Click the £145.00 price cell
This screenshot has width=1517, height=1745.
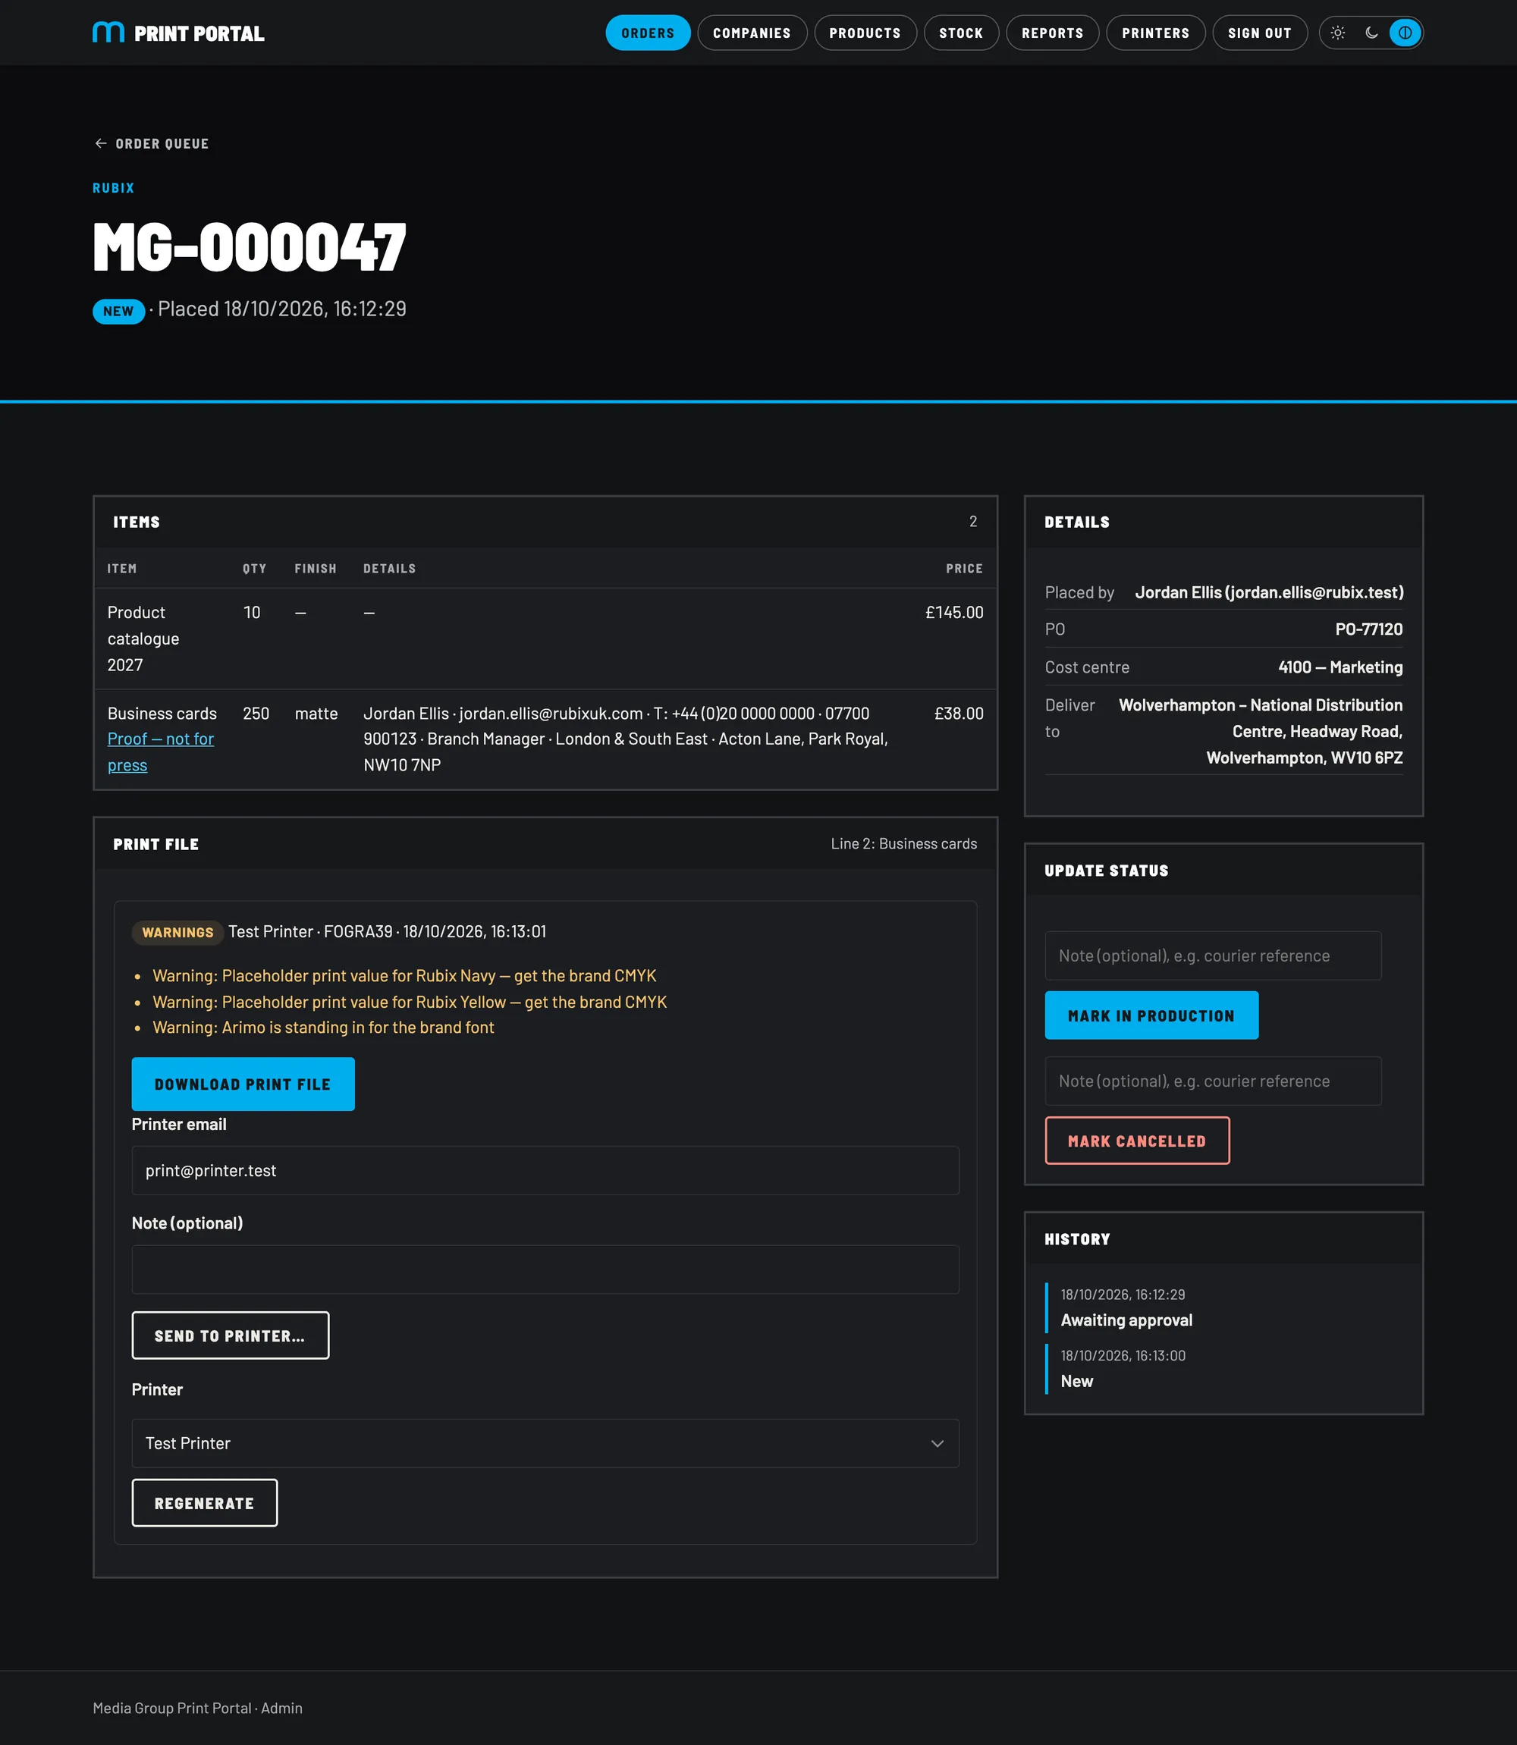(954, 612)
